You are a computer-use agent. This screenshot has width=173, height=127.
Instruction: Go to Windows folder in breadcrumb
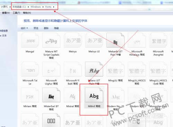coord(36,7)
